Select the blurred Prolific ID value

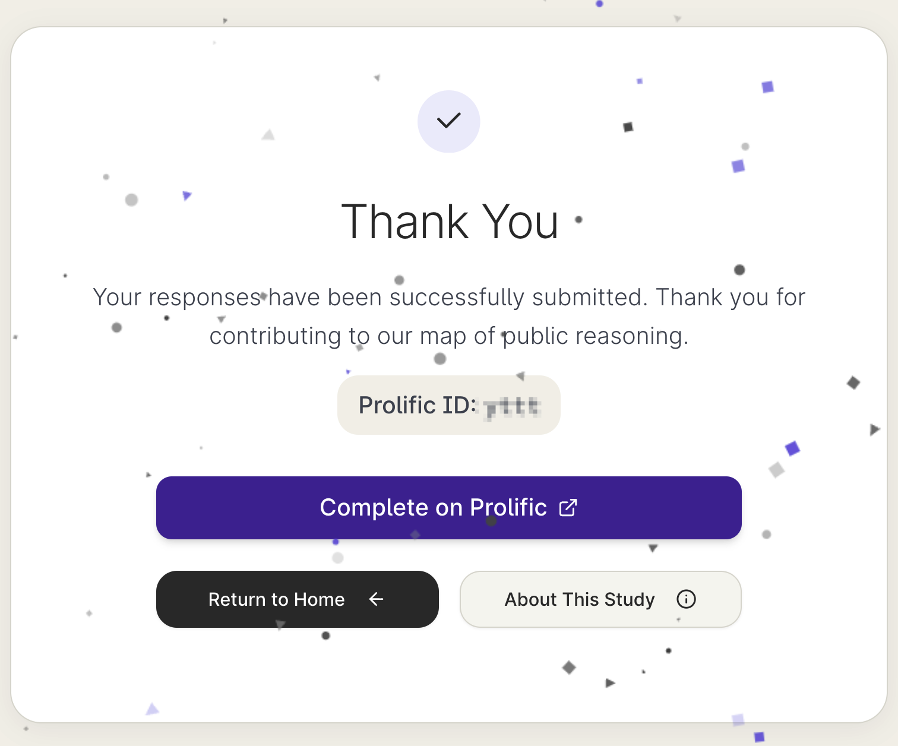pyautogui.click(x=511, y=407)
